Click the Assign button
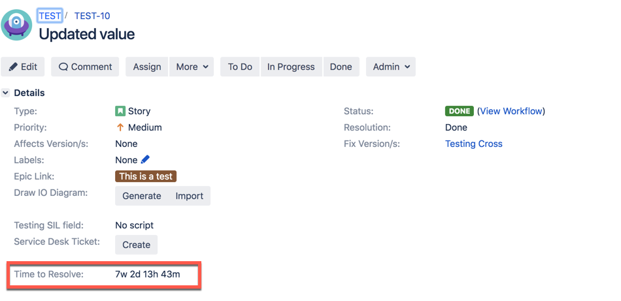The width and height of the screenshot is (621, 301). (147, 67)
